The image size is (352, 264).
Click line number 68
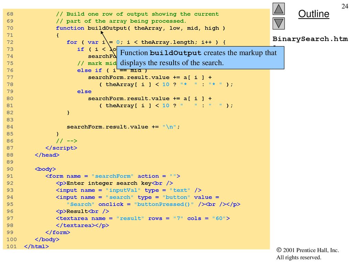tap(10, 14)
